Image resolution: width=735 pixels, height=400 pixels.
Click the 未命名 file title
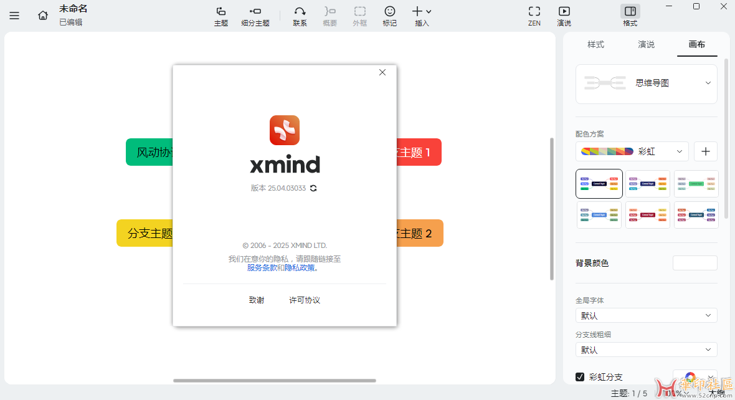73,9
